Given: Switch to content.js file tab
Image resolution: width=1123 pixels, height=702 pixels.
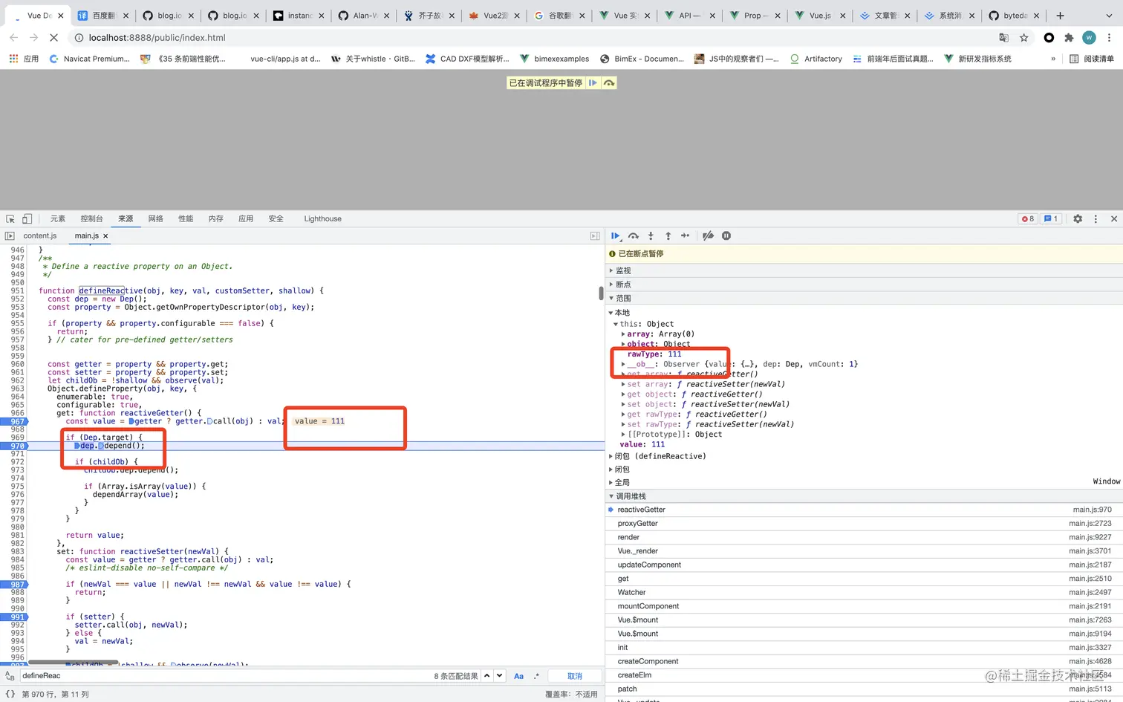Looking at the screenshot, I should (40, 235).
